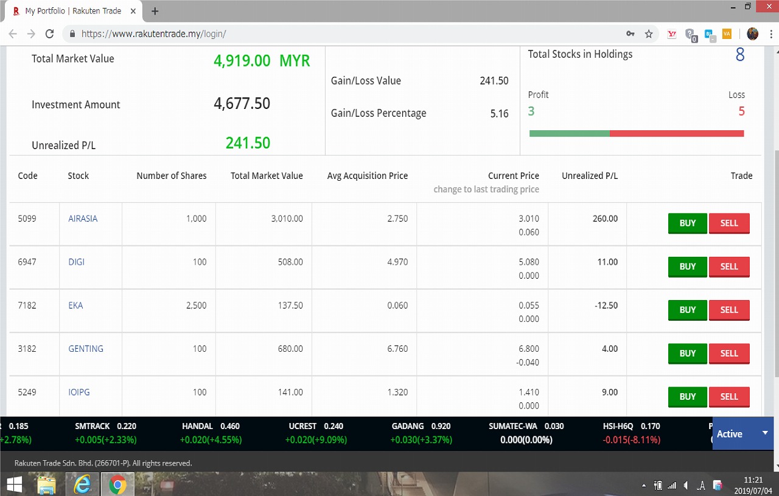The image size is (779, 496).
Task: Open the DIGI stock link
Action: point(77,262)
